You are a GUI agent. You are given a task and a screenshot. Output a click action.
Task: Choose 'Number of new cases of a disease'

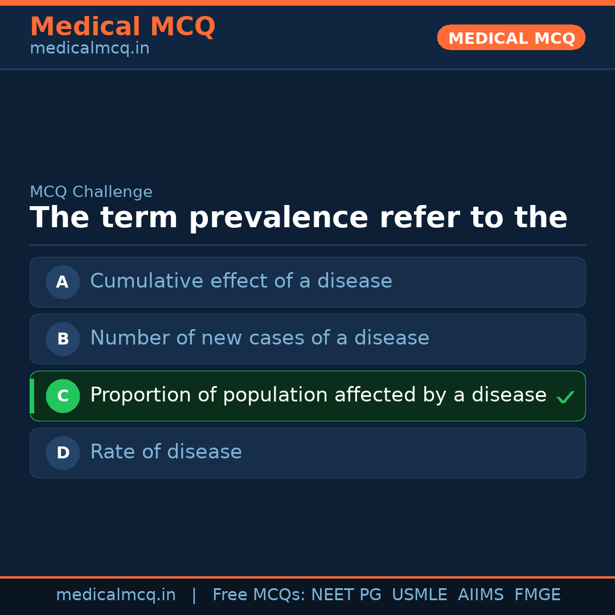pyautogui.click(x=259, y=338)
